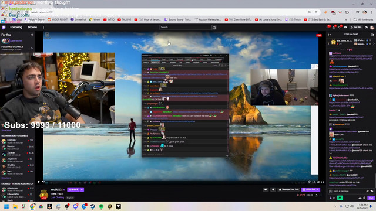Image resolution: width=376 pixels, height=211 pixels.
Task: Open the Wheel bookmark
Action: (x=95, y=19)
